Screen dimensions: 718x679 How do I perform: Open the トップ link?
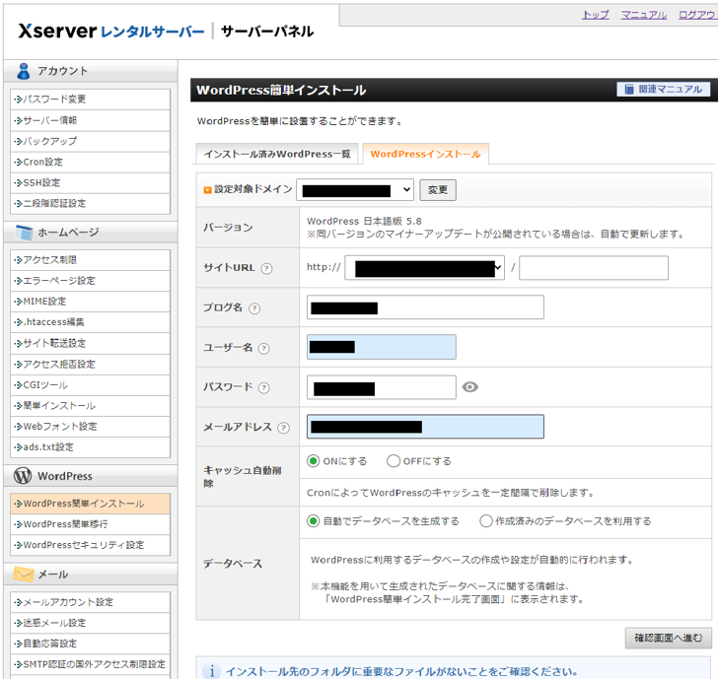click(x=596, y=15)
